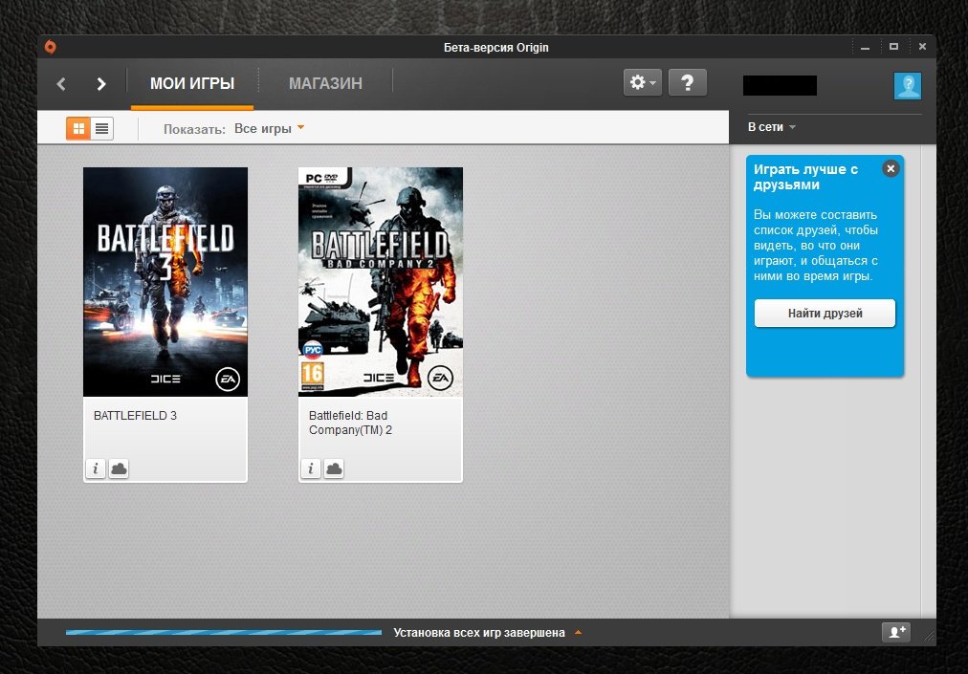The image size is (968, 674).
Task: Switch to grid view of games
Action: coord(78,128)
